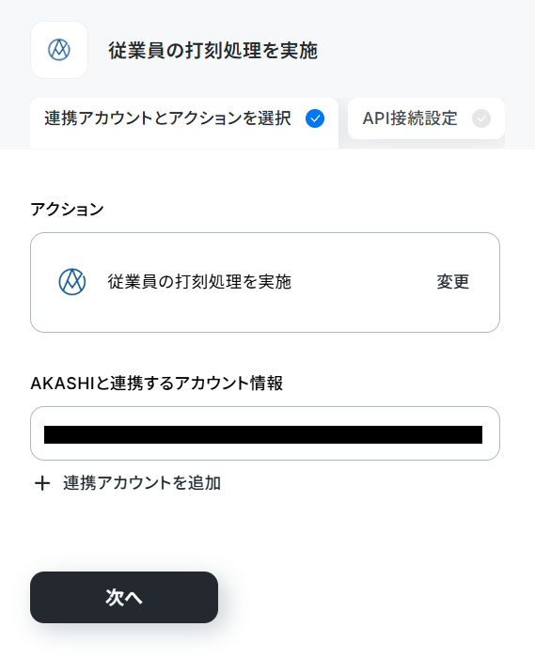
Task: Click 変更 to change the action
Action: pos(453,282)
